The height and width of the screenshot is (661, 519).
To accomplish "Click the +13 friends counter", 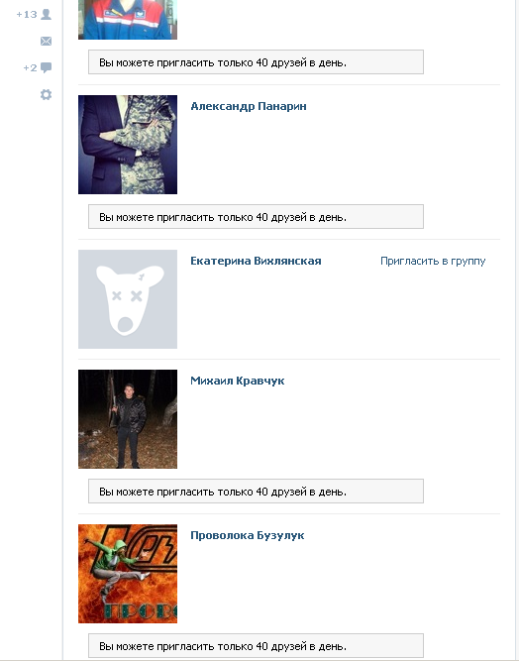I will tap(27, 14).
